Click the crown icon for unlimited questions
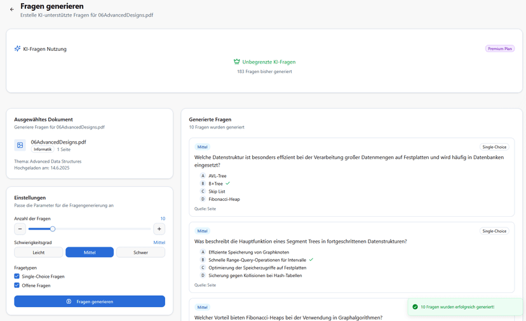 pos(237,62)
